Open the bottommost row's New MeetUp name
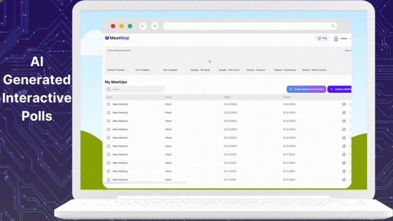Image resolution: width=393 pixels, height=221 pixels. coord(120,180)
